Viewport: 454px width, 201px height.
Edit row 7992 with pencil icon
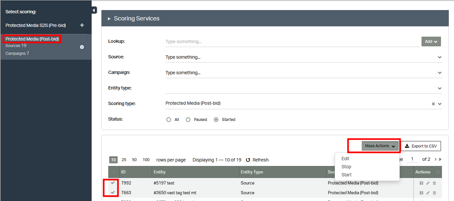(428, 183)
